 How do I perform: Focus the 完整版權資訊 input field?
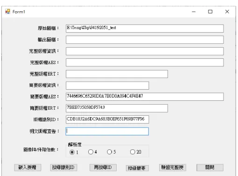coord(145,51)
